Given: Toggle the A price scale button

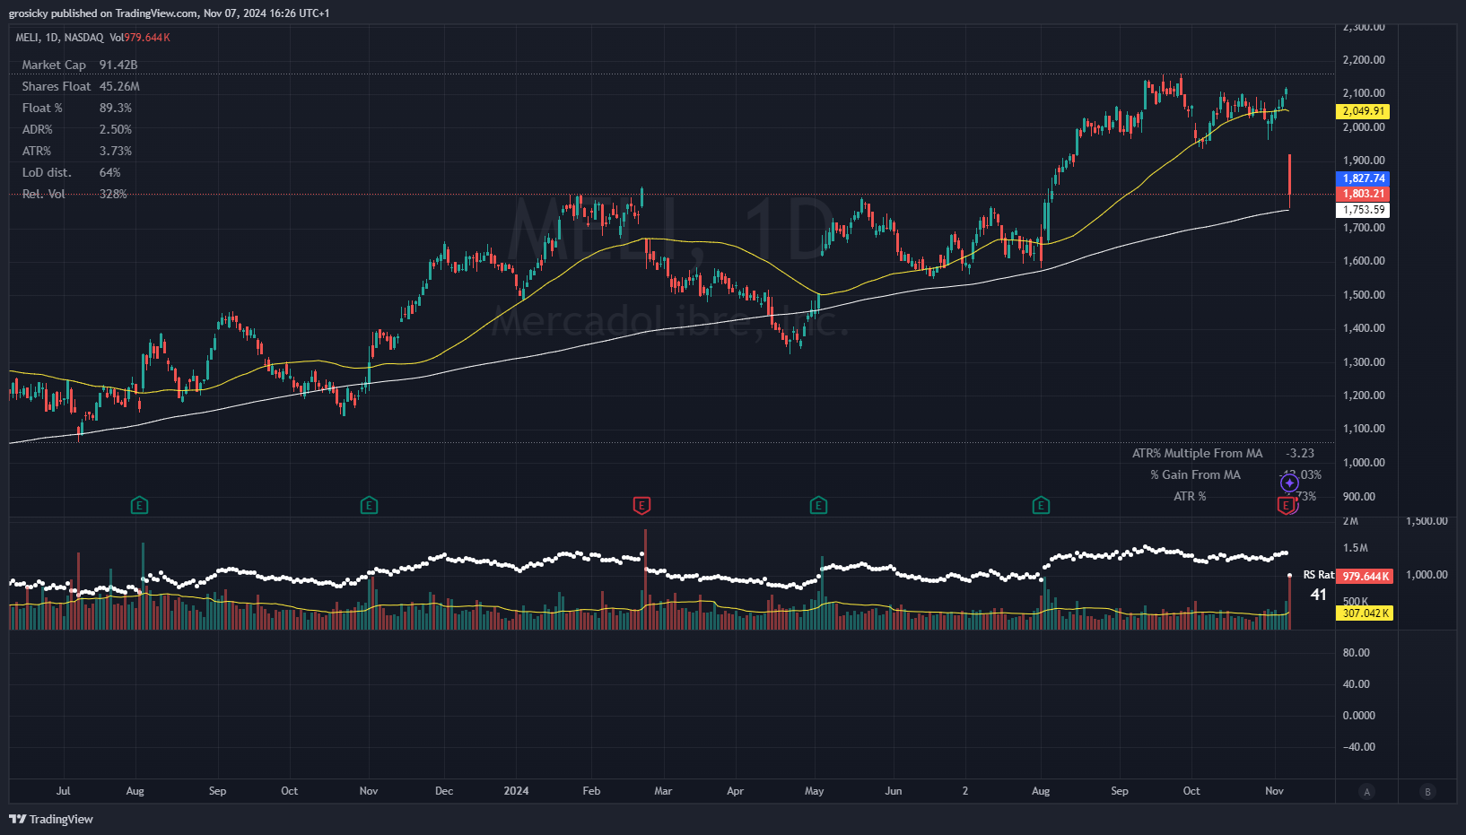Looking at the screenshot, I should (x=1366, y=791).
